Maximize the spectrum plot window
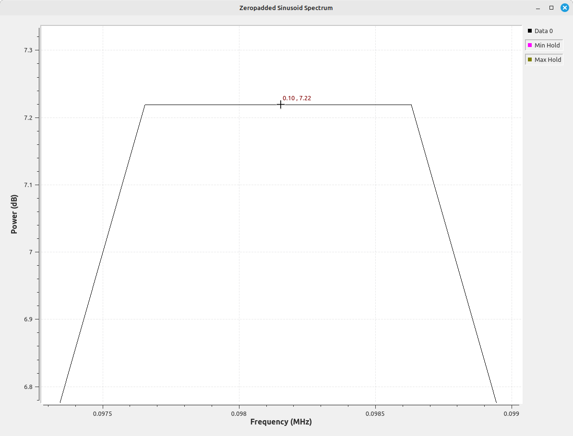This screenshot has width=573, height=436. point(551,8)
